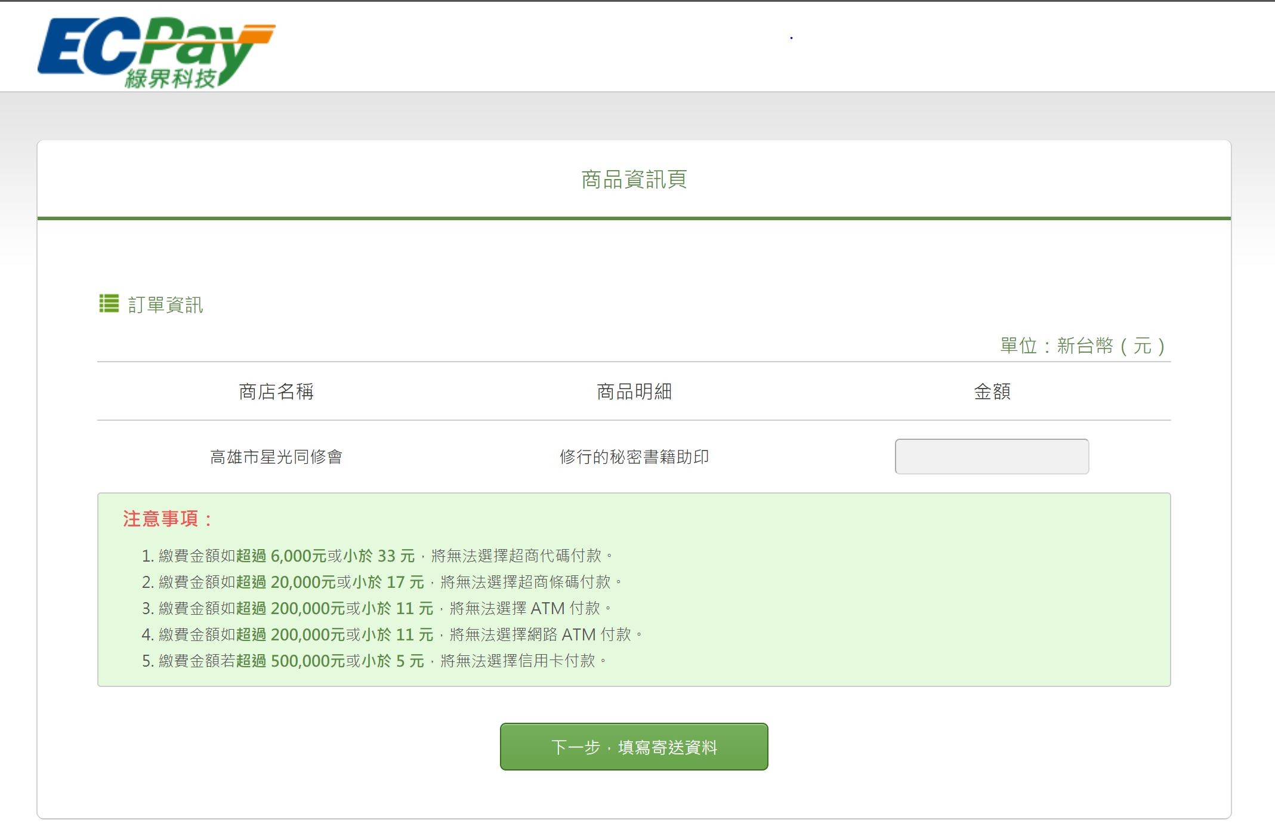This screenshot has width=1275, height=829.
Task: Click the product text 修行的秘密書籍助印
Action: click(634, 457)
